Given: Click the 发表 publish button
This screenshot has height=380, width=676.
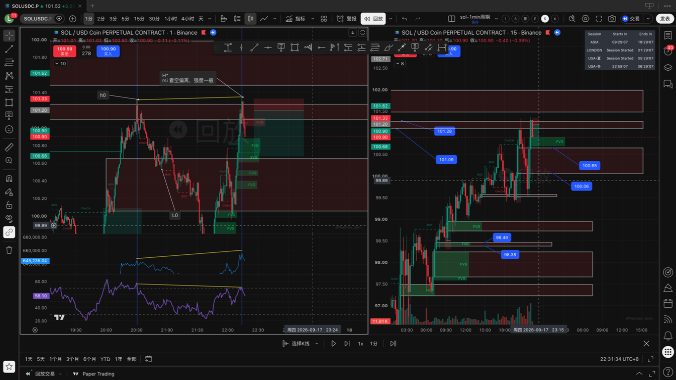Looking at the screenshot, I should [665, 19].
